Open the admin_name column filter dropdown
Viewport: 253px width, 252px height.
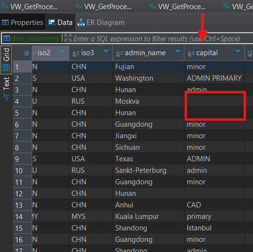[178, 51]
